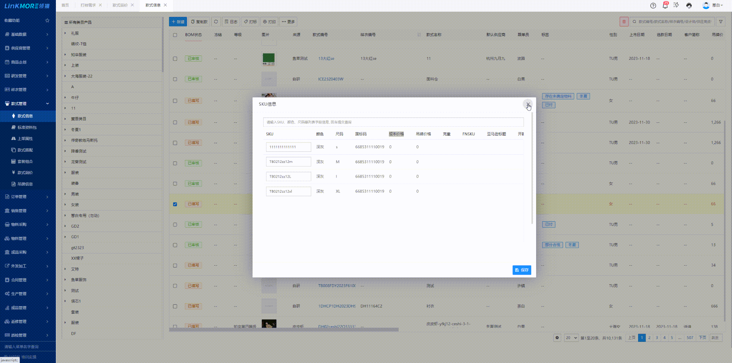Screen dimensions: 732x363
Task: Click the refresh icon in toolbar
Action: click(216, 22)
